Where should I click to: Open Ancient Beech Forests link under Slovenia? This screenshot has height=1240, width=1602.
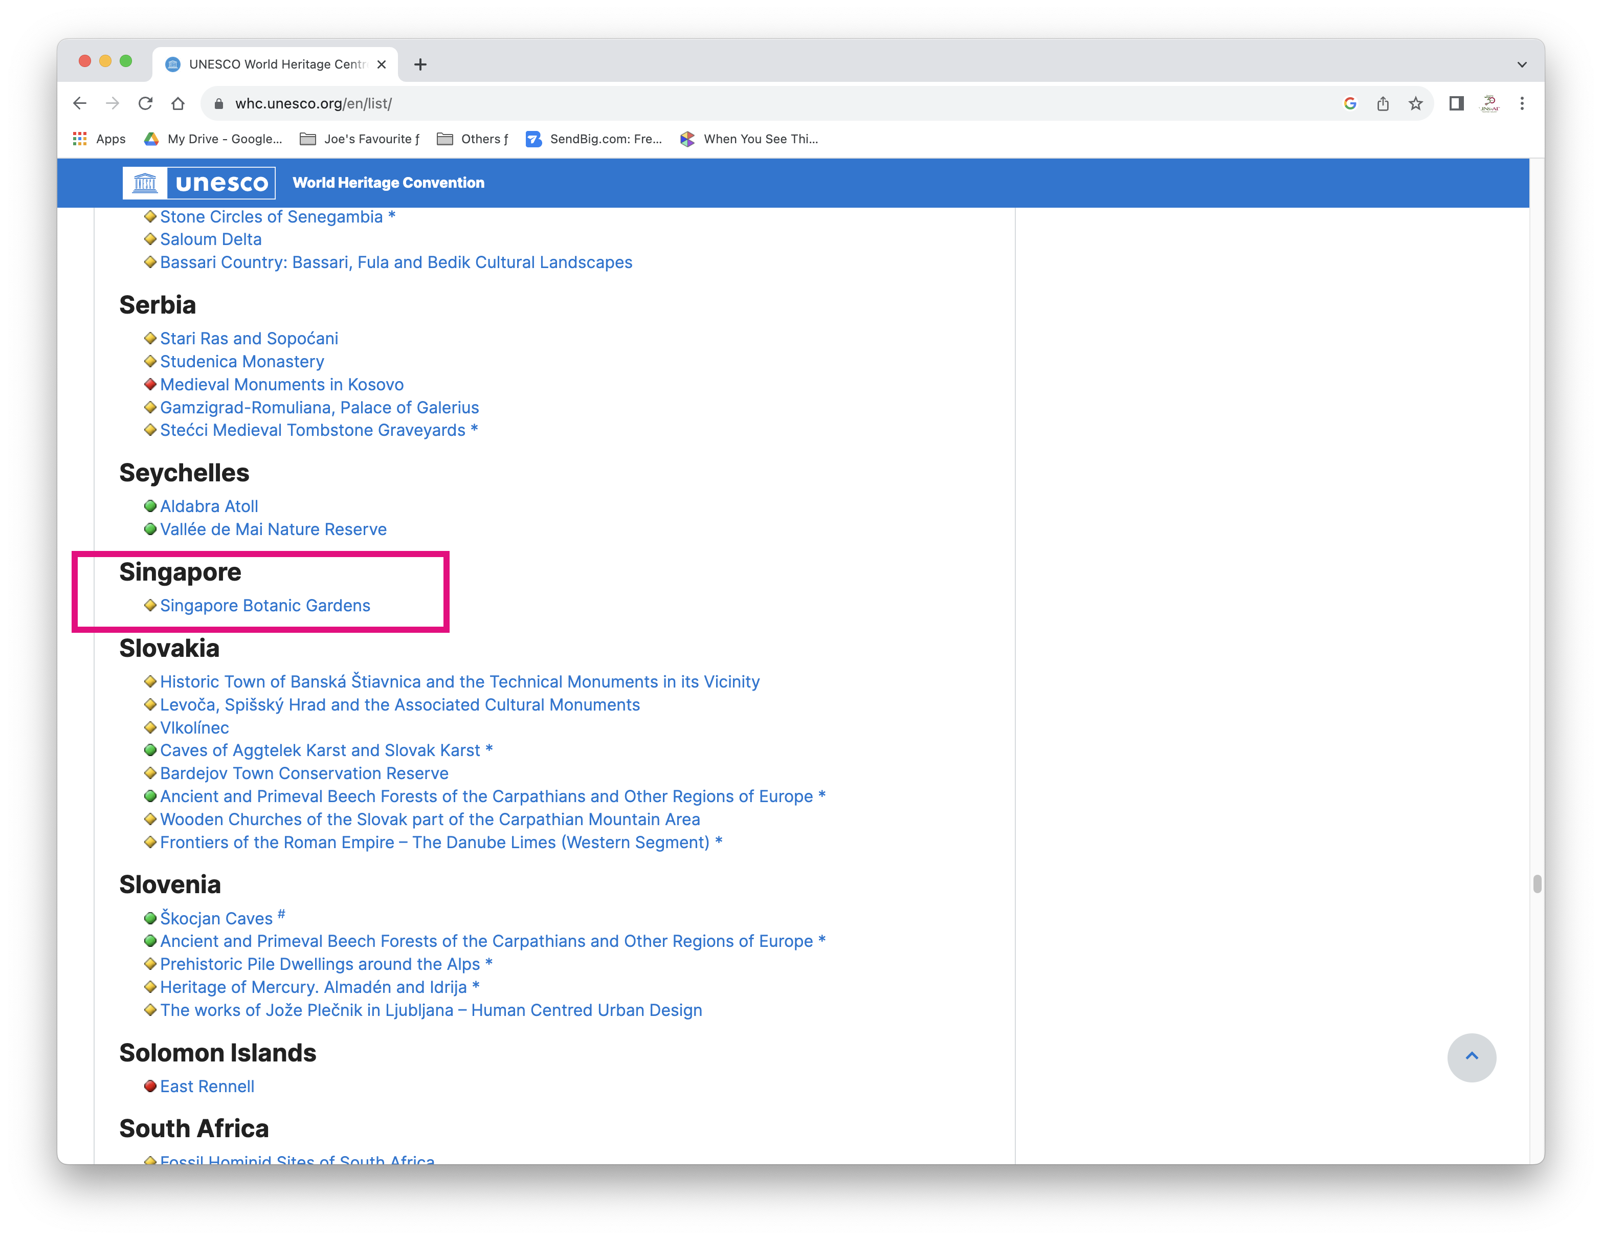tap(493, 941)
